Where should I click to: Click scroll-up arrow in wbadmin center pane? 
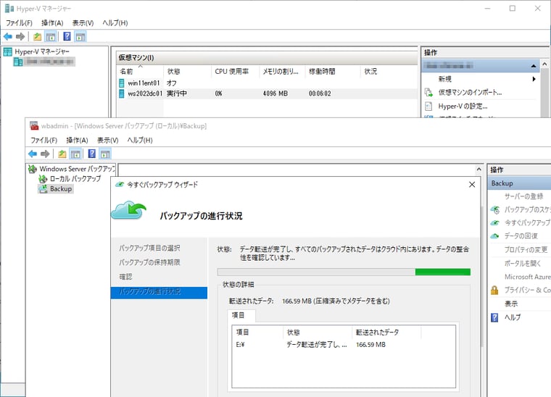point(478,170)
